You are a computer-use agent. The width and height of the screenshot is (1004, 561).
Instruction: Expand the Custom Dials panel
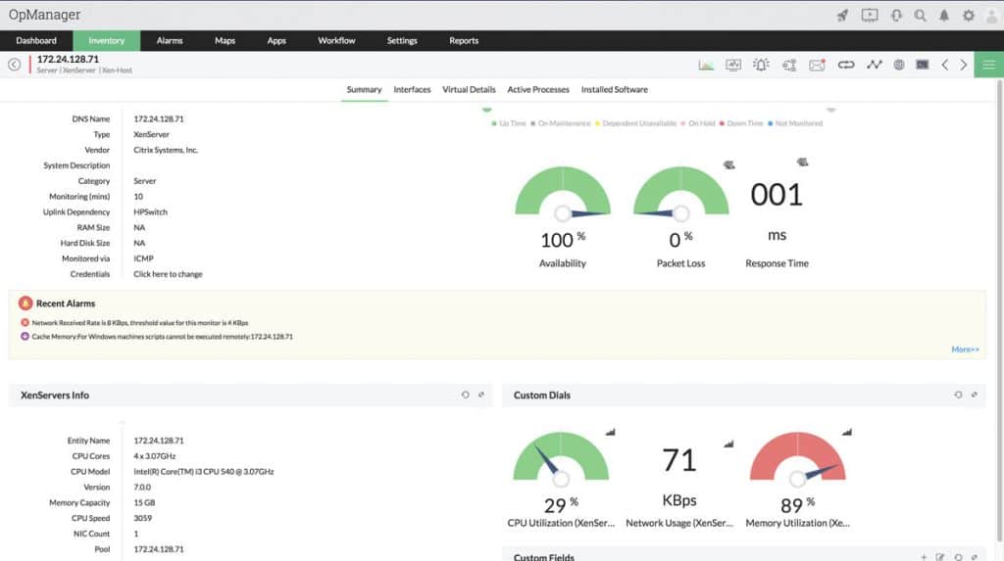(x=974, y=395)
